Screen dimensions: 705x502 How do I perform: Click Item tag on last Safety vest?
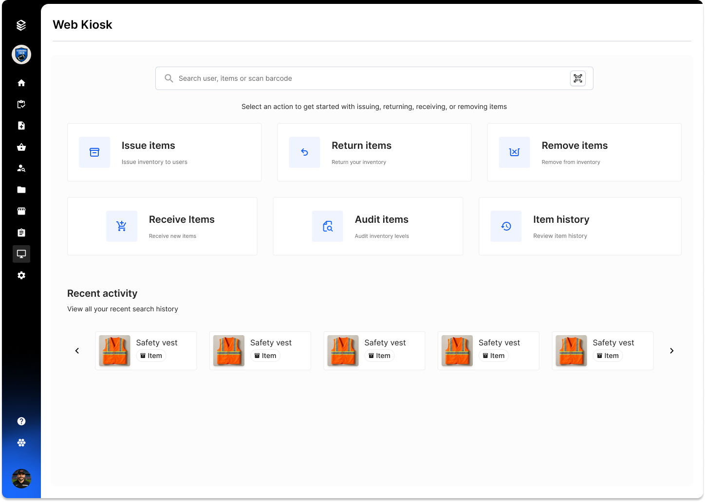click(x=608, y=356)
